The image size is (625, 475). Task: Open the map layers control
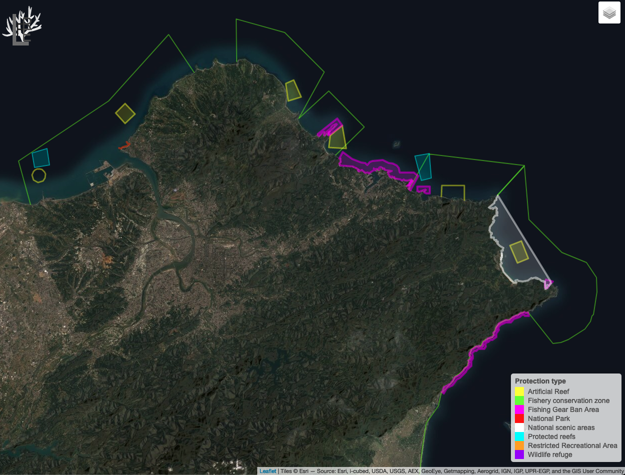[x=609, y=12]
